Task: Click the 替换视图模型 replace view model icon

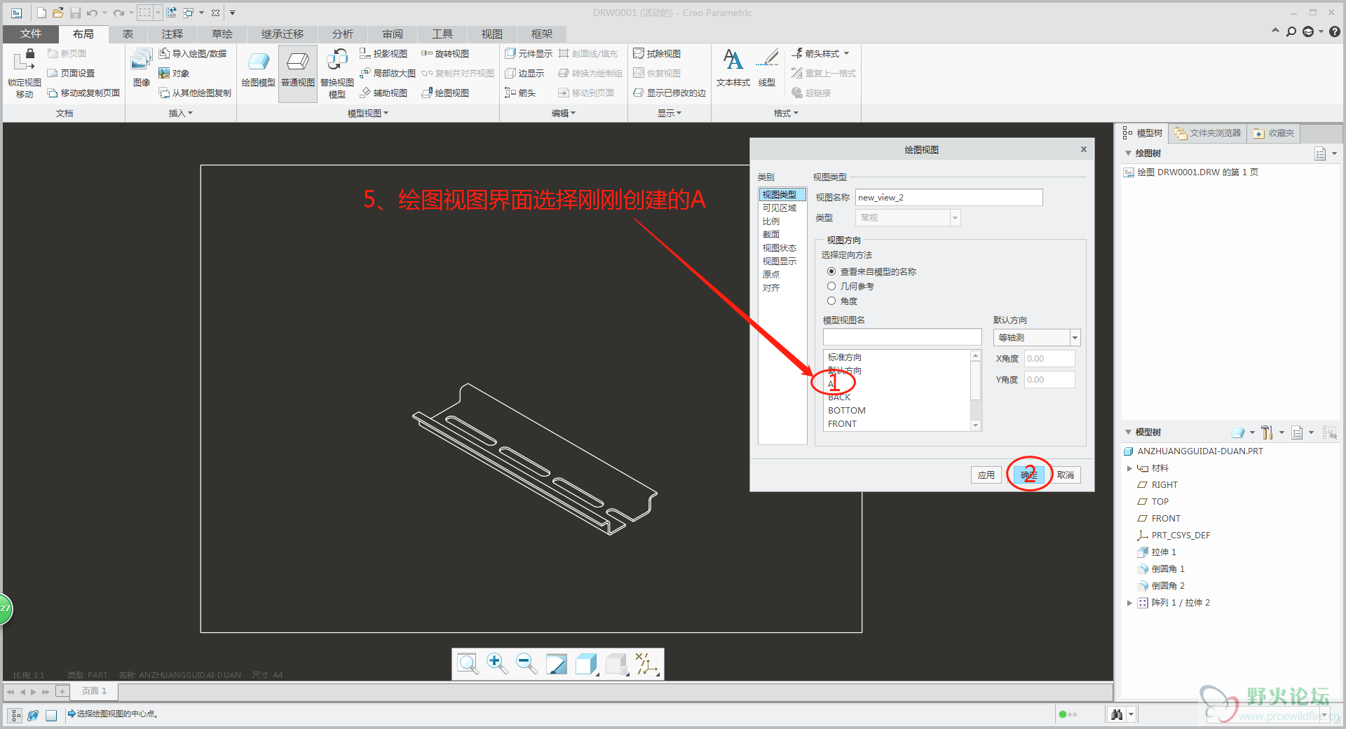Action: [337, 73]
